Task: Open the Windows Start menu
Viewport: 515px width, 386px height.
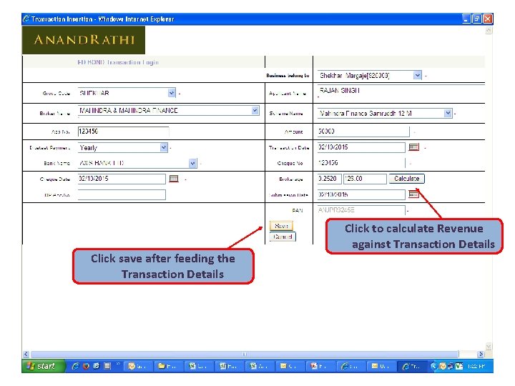Action: tap(44, 366)
